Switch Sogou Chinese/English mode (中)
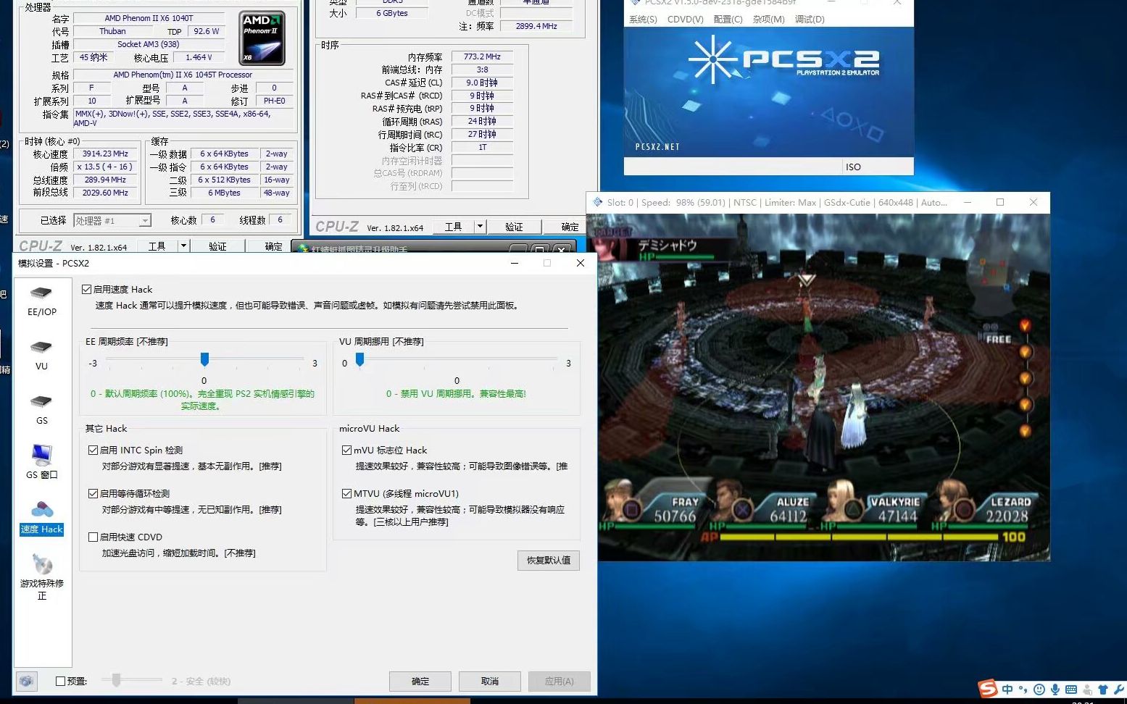The height and width of the screenshot is (704, 1127). tap(1007, 690)
